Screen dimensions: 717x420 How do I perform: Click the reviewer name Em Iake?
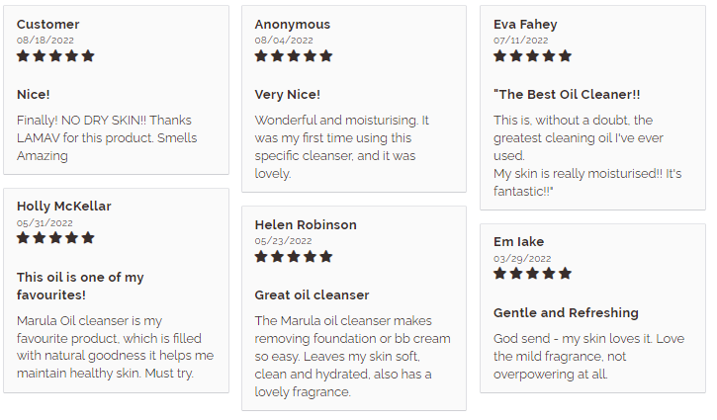point(518,242)
